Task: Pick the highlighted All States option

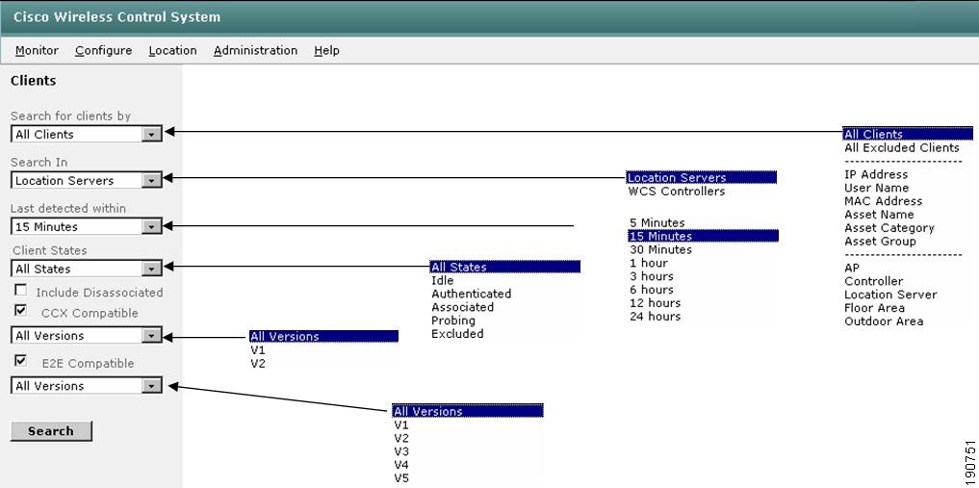Action: pos(505,267)
